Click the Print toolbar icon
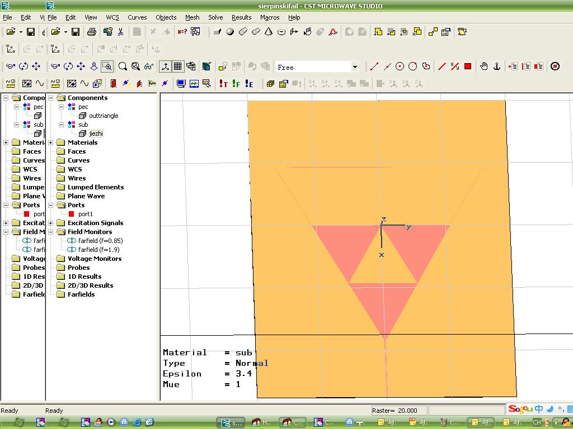 tap(92, 32)
